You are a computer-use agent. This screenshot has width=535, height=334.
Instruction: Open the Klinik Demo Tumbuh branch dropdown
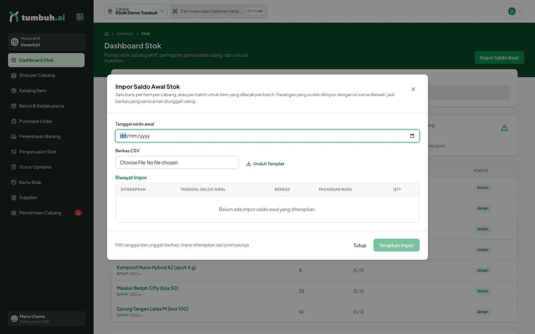point(136,11)
